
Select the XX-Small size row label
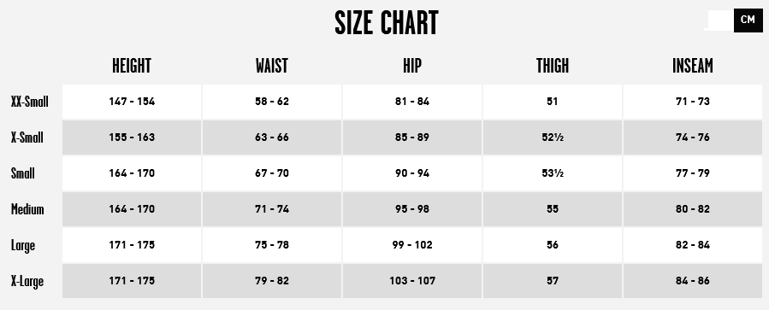[x=30, y=102]
